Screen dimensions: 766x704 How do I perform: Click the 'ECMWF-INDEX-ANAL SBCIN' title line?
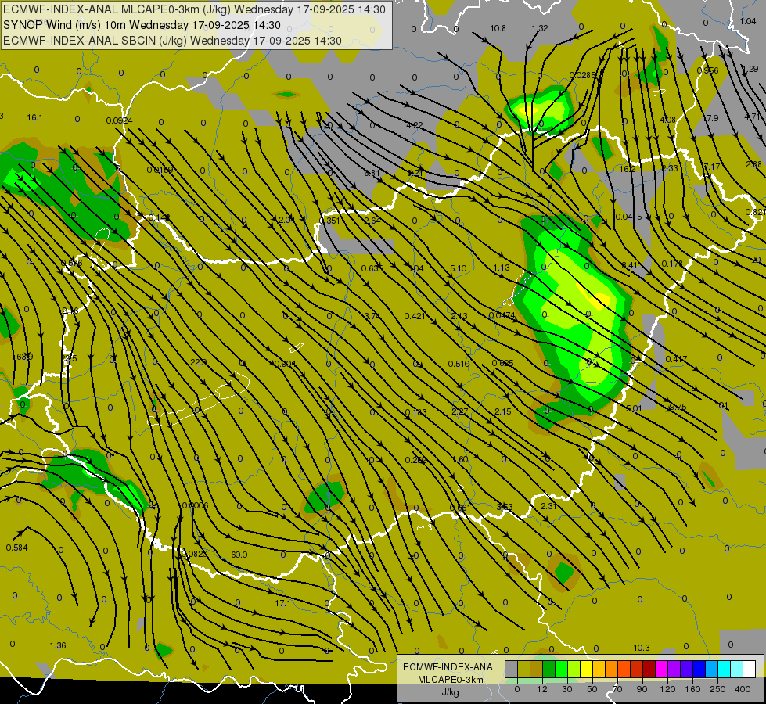(x=172, y=41)
